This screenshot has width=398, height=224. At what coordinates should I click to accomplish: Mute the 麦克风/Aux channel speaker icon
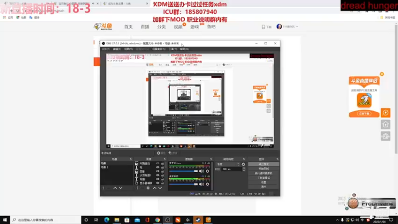(201, 171)
